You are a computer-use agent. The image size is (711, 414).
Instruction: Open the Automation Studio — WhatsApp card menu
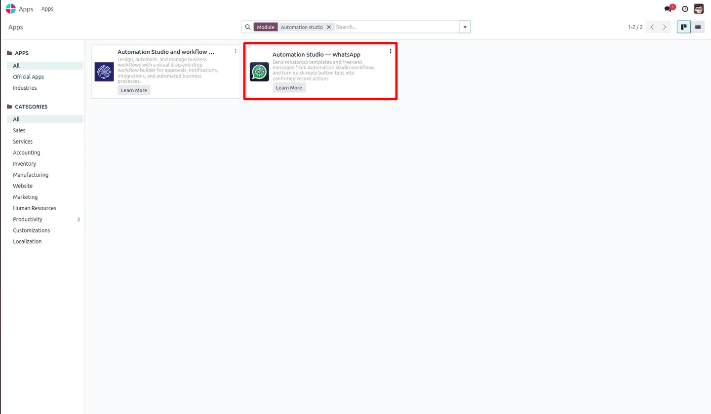pos(391,51)
